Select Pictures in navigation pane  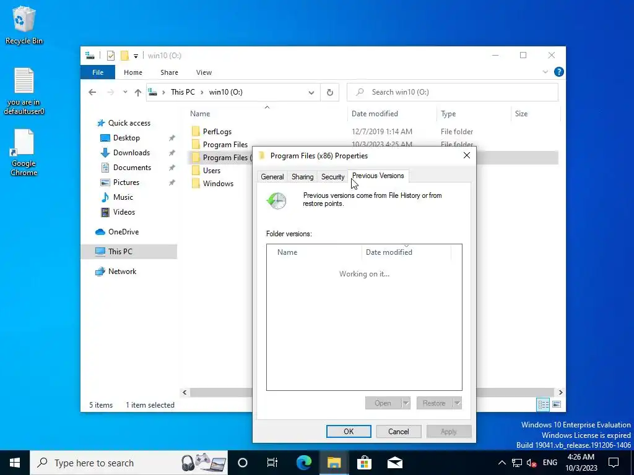click(x=126, y=182)
